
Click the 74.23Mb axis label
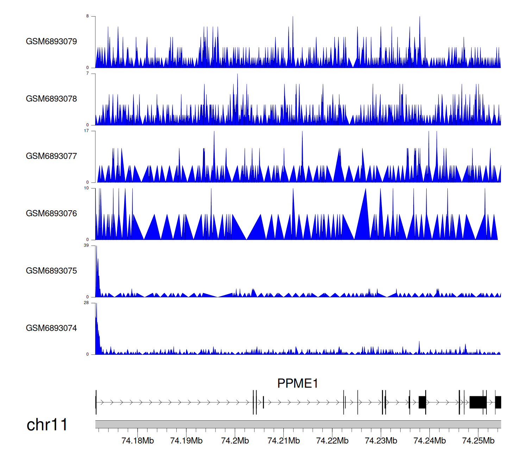click(381, 441)
